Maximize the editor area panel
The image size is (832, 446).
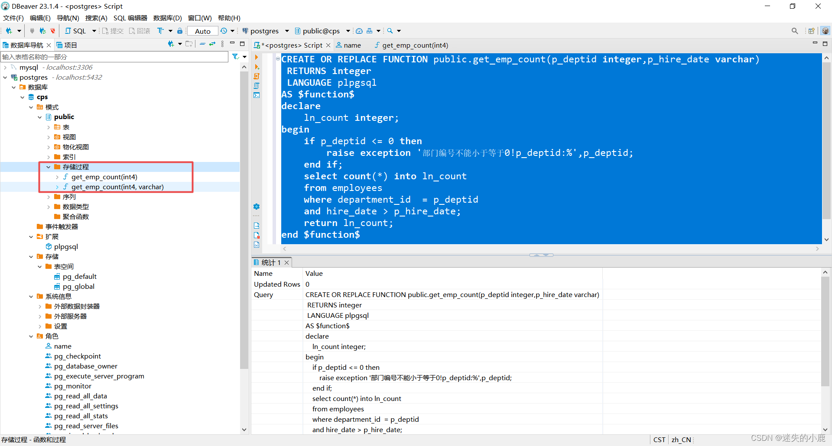tap(825, 44)
